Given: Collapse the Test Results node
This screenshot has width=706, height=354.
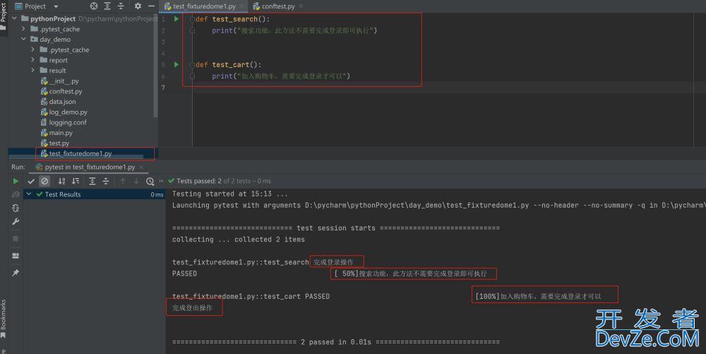Looking at the screenshot, I should (x=29, y=194).
